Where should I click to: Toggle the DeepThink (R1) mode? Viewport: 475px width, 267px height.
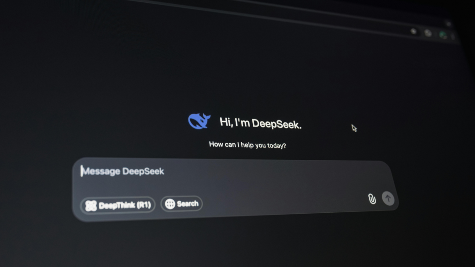[x=118, y=205]
